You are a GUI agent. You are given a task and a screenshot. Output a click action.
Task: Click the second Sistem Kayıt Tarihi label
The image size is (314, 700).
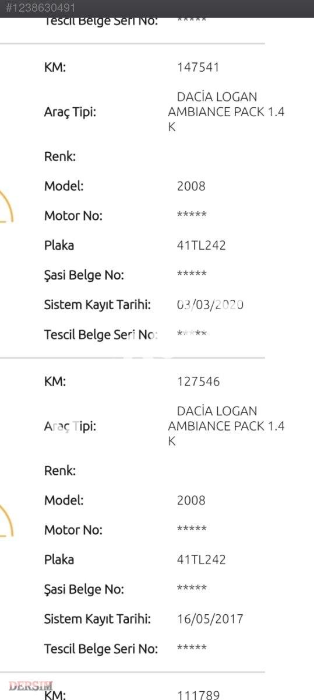point(97,619)
